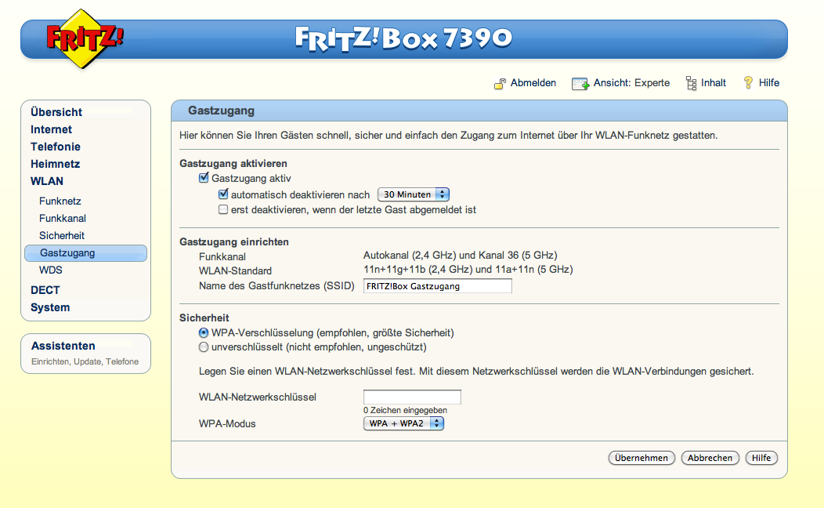The height and width of the screenshot is (508, 824).
Task: Click 'Gastzugang aktivieren' heading
Action: point(233,164)
